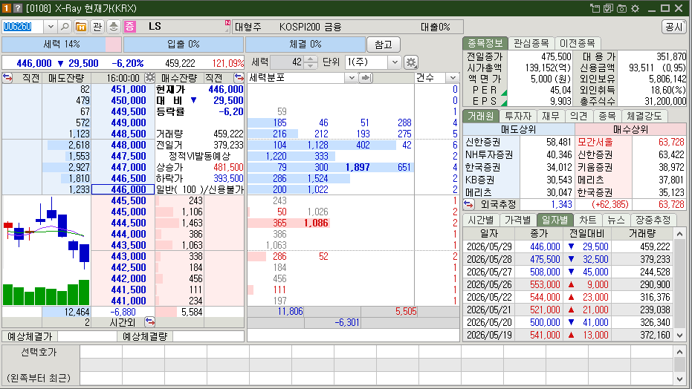Screen dimensions: 692x389
Task: Open the help question mark icon
Action: pyautogui.click(x=18, y=8)
